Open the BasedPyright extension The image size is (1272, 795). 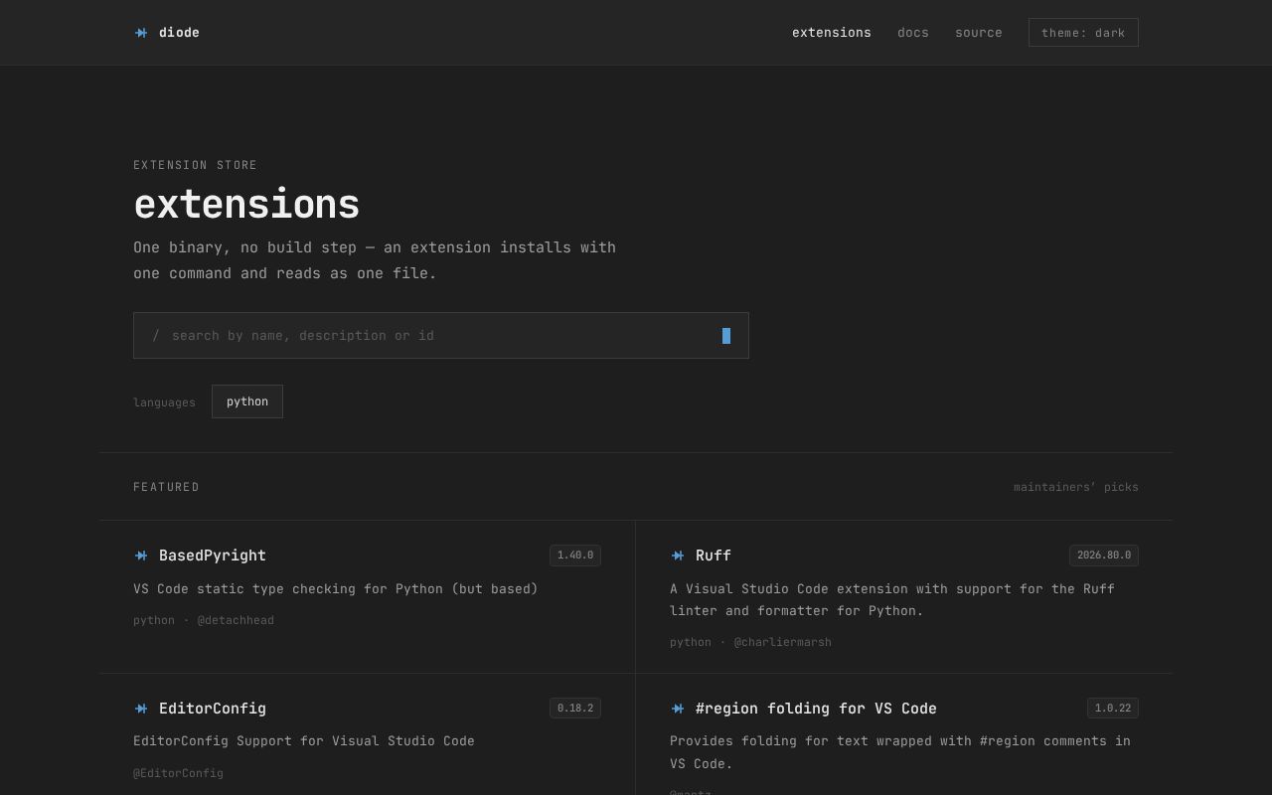[x=213, y=556]
